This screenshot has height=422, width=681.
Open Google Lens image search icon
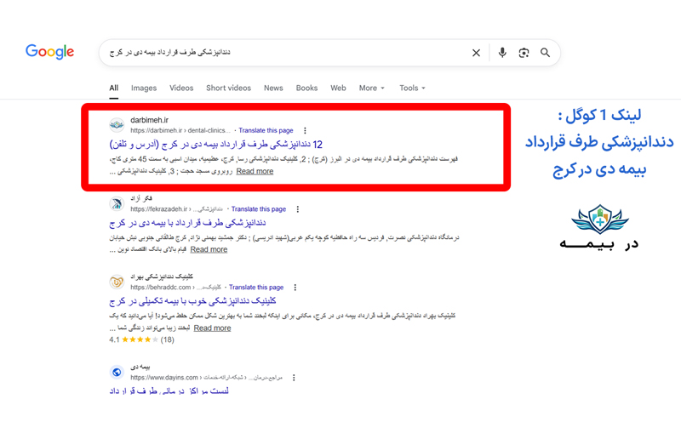[x=524, y=53]
